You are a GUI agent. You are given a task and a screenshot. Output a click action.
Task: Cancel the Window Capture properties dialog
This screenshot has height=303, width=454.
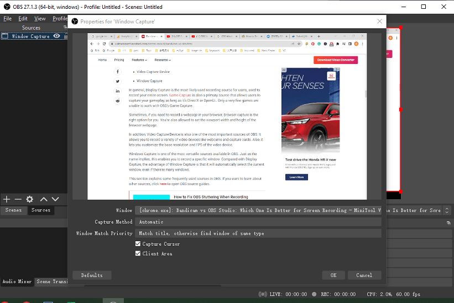pyautogui.click(x=364, y=275)
